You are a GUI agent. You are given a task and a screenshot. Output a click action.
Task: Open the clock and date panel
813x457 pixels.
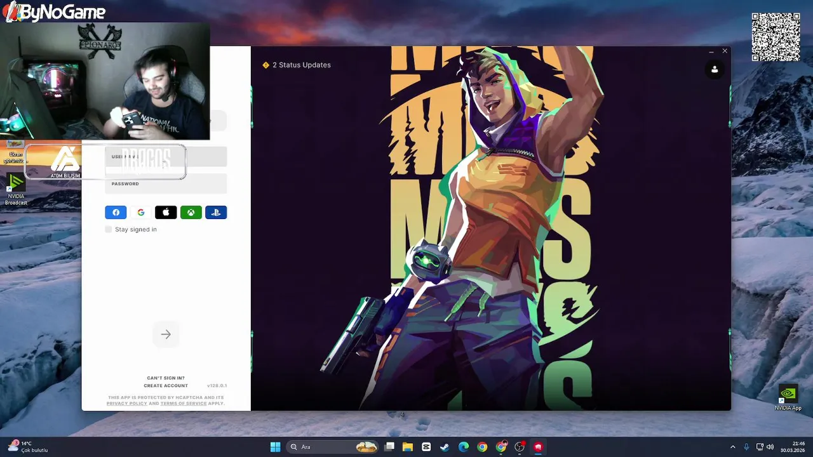(793, 447)
